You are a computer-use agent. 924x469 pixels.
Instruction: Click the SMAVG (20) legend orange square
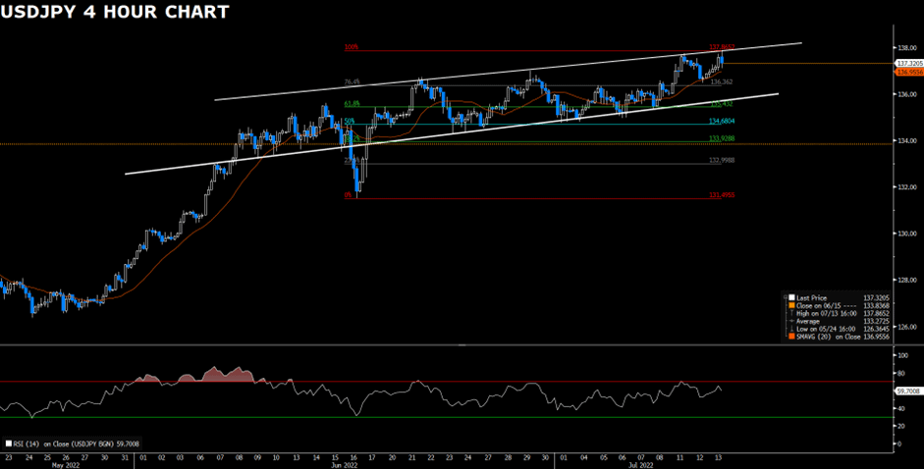789,337
